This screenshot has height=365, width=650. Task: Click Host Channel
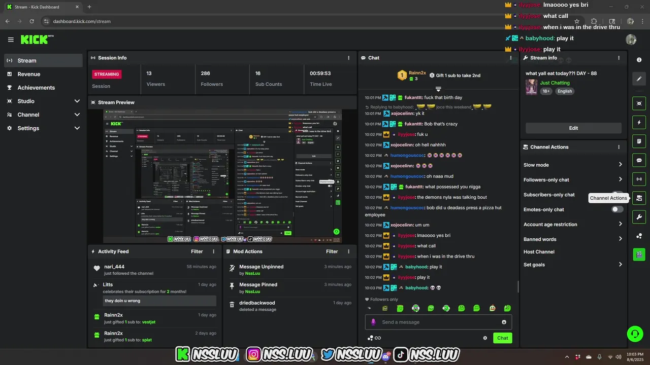click(x=539, y=252)
